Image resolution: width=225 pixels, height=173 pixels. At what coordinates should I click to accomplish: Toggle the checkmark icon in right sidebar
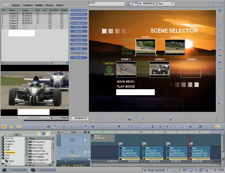(x=219, y=39)
